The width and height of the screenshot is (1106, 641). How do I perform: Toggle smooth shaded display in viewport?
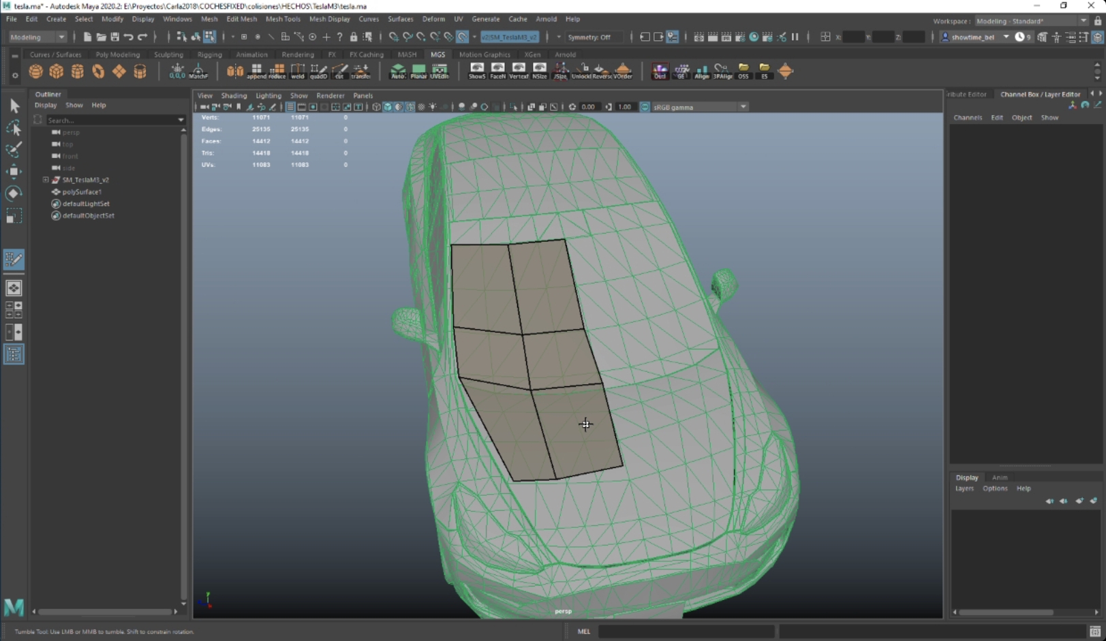[x=387, y=106]
